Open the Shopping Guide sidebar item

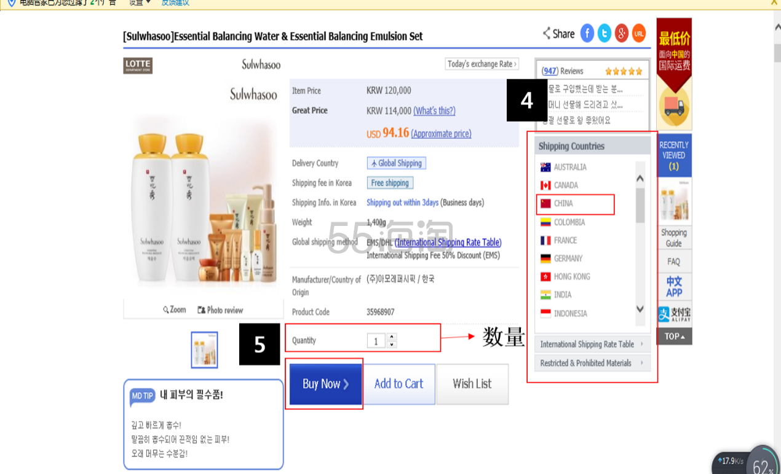[x=674, y=238]
